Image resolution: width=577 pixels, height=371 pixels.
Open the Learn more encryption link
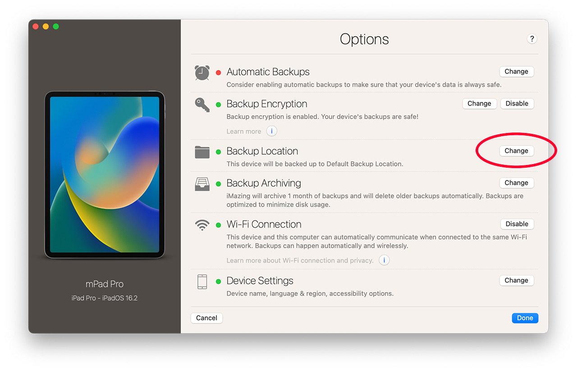(244, 131)
